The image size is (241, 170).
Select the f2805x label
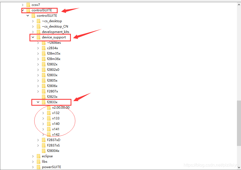52,81
